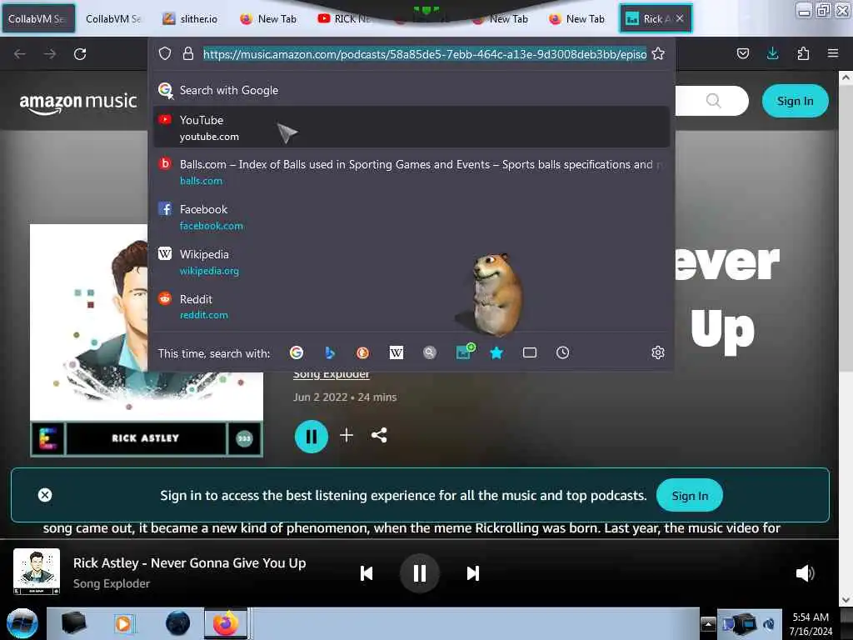This screenshot has width=853, height=640.
Task: Search bookmarks with the blue star icon
Action: point(496,352)
